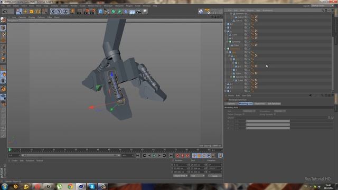
Task: Toggle the Along Normals checkbox
Action: (x=275, y=115)
